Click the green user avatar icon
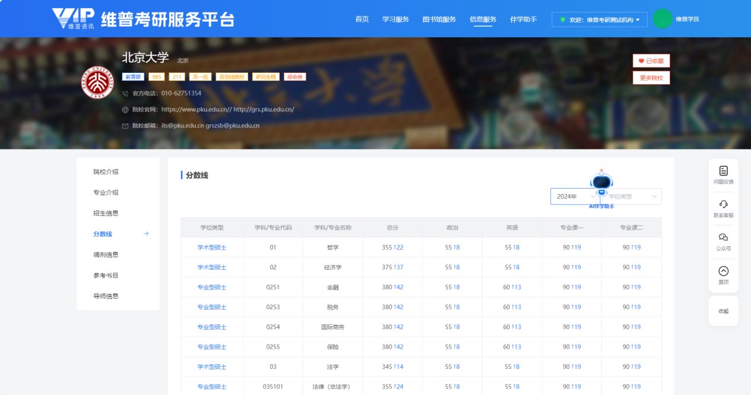The width and height of the screenshot is (751, 395). click(x=662, y=19)
